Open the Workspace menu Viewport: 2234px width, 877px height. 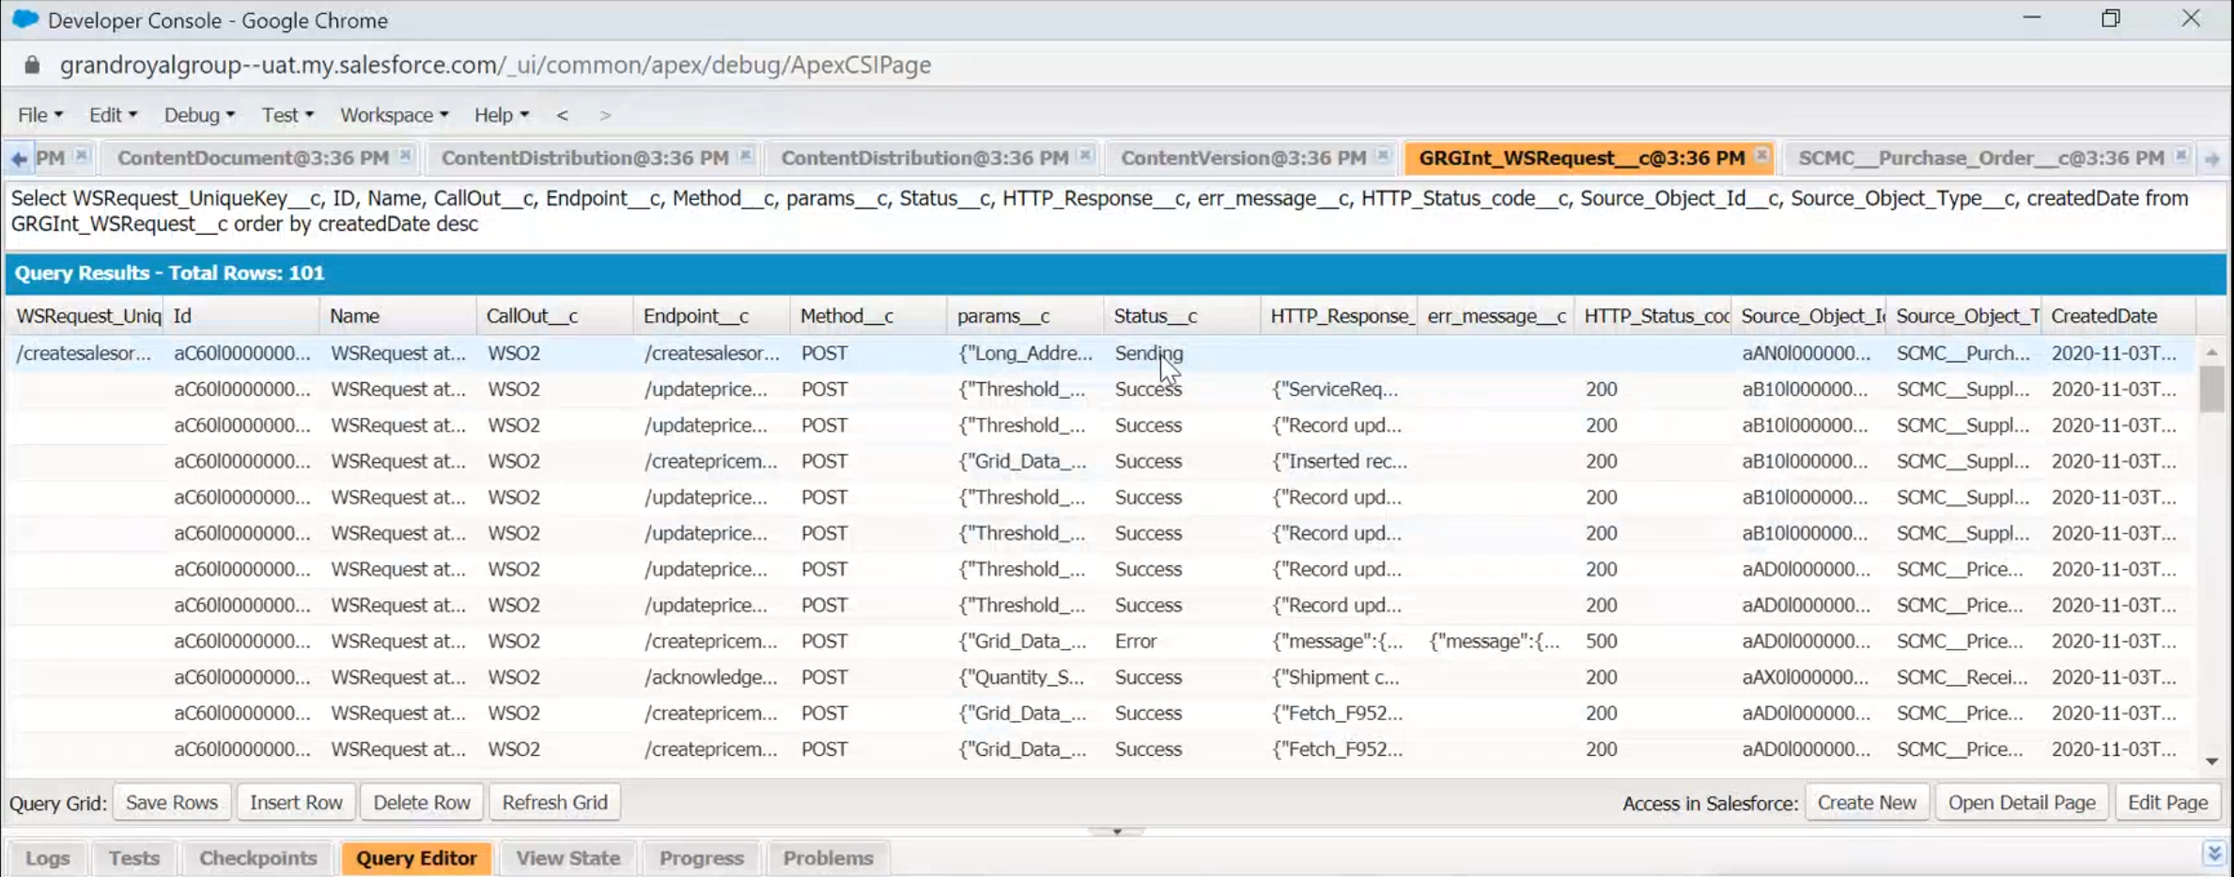point(394,115)
